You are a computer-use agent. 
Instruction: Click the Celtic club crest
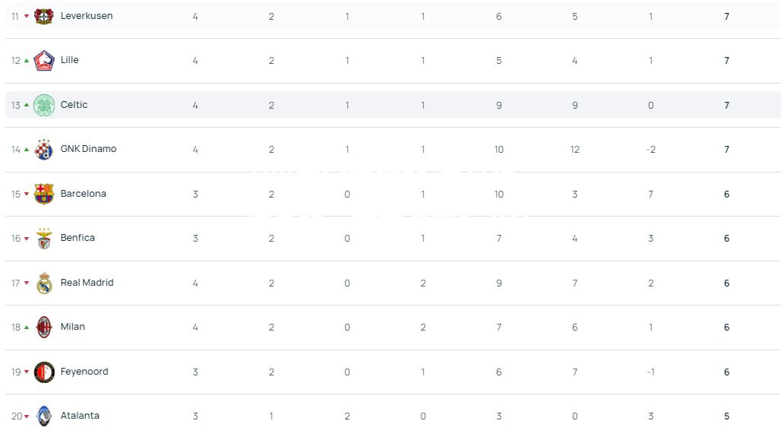[44, 105]
